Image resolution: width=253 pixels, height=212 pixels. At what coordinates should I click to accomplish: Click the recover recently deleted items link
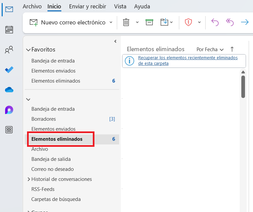188,61
